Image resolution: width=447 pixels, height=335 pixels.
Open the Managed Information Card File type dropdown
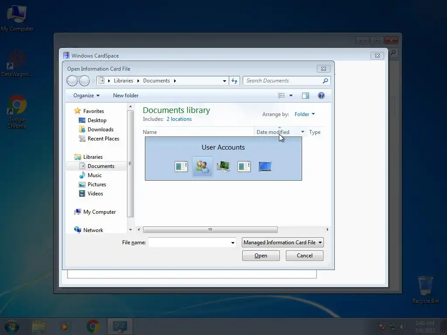(x=282, y=243)
